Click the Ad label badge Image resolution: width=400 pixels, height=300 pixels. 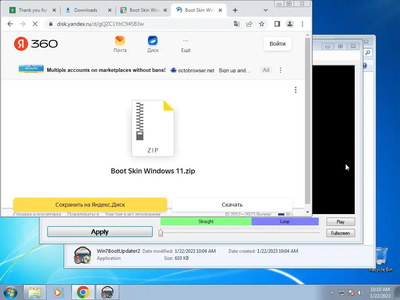click(266, 70)
